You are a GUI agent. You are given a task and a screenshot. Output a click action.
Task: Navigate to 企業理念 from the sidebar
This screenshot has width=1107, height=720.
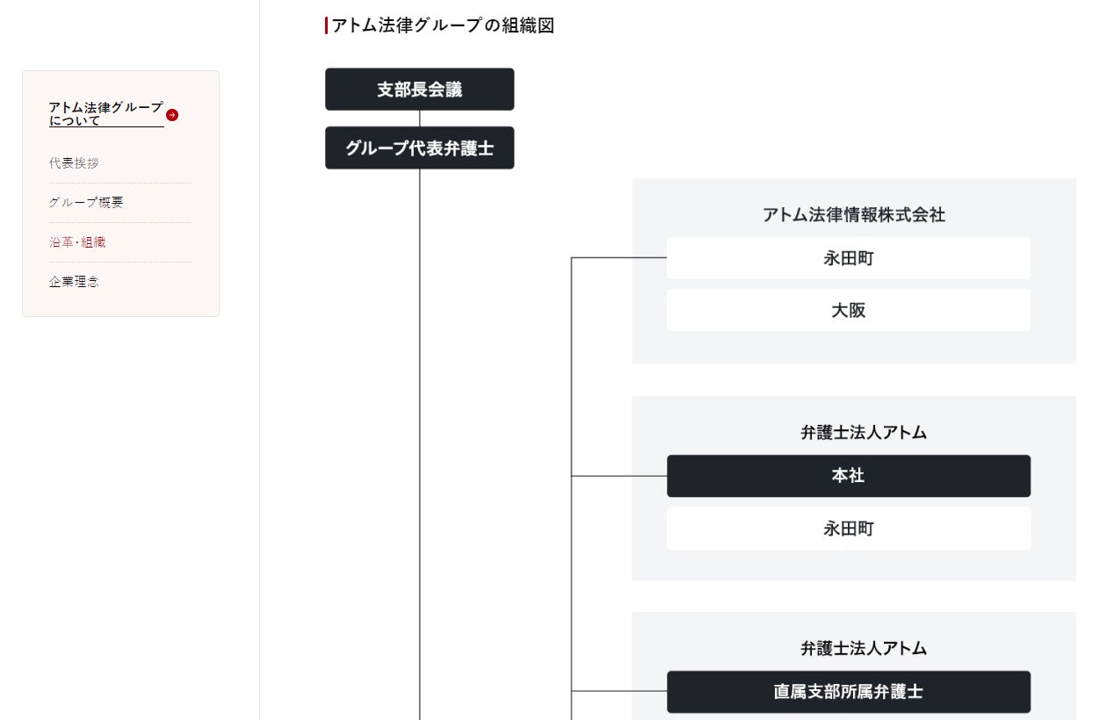pyautogui.click(x=74, y=282)
